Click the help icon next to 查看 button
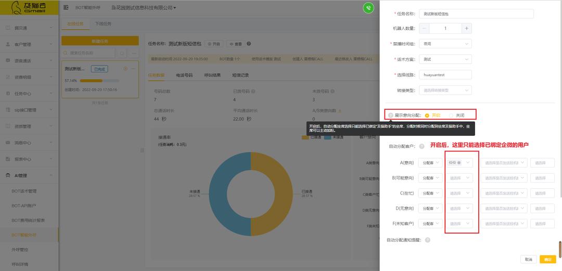This screenshot has height=271, width=562. [248, 44]
